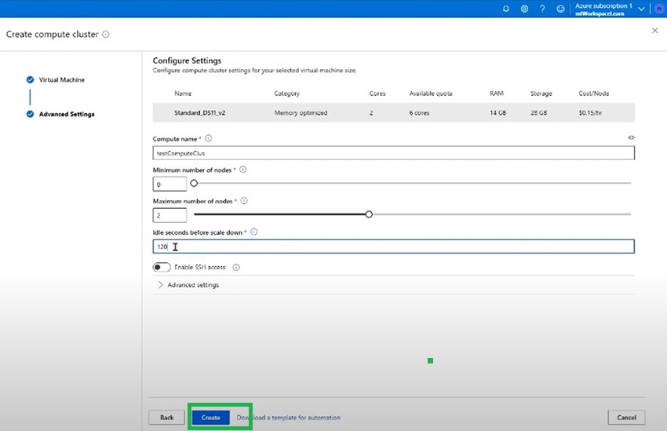
Task: Open the settings gear icon
Action: tap(523, 9)
